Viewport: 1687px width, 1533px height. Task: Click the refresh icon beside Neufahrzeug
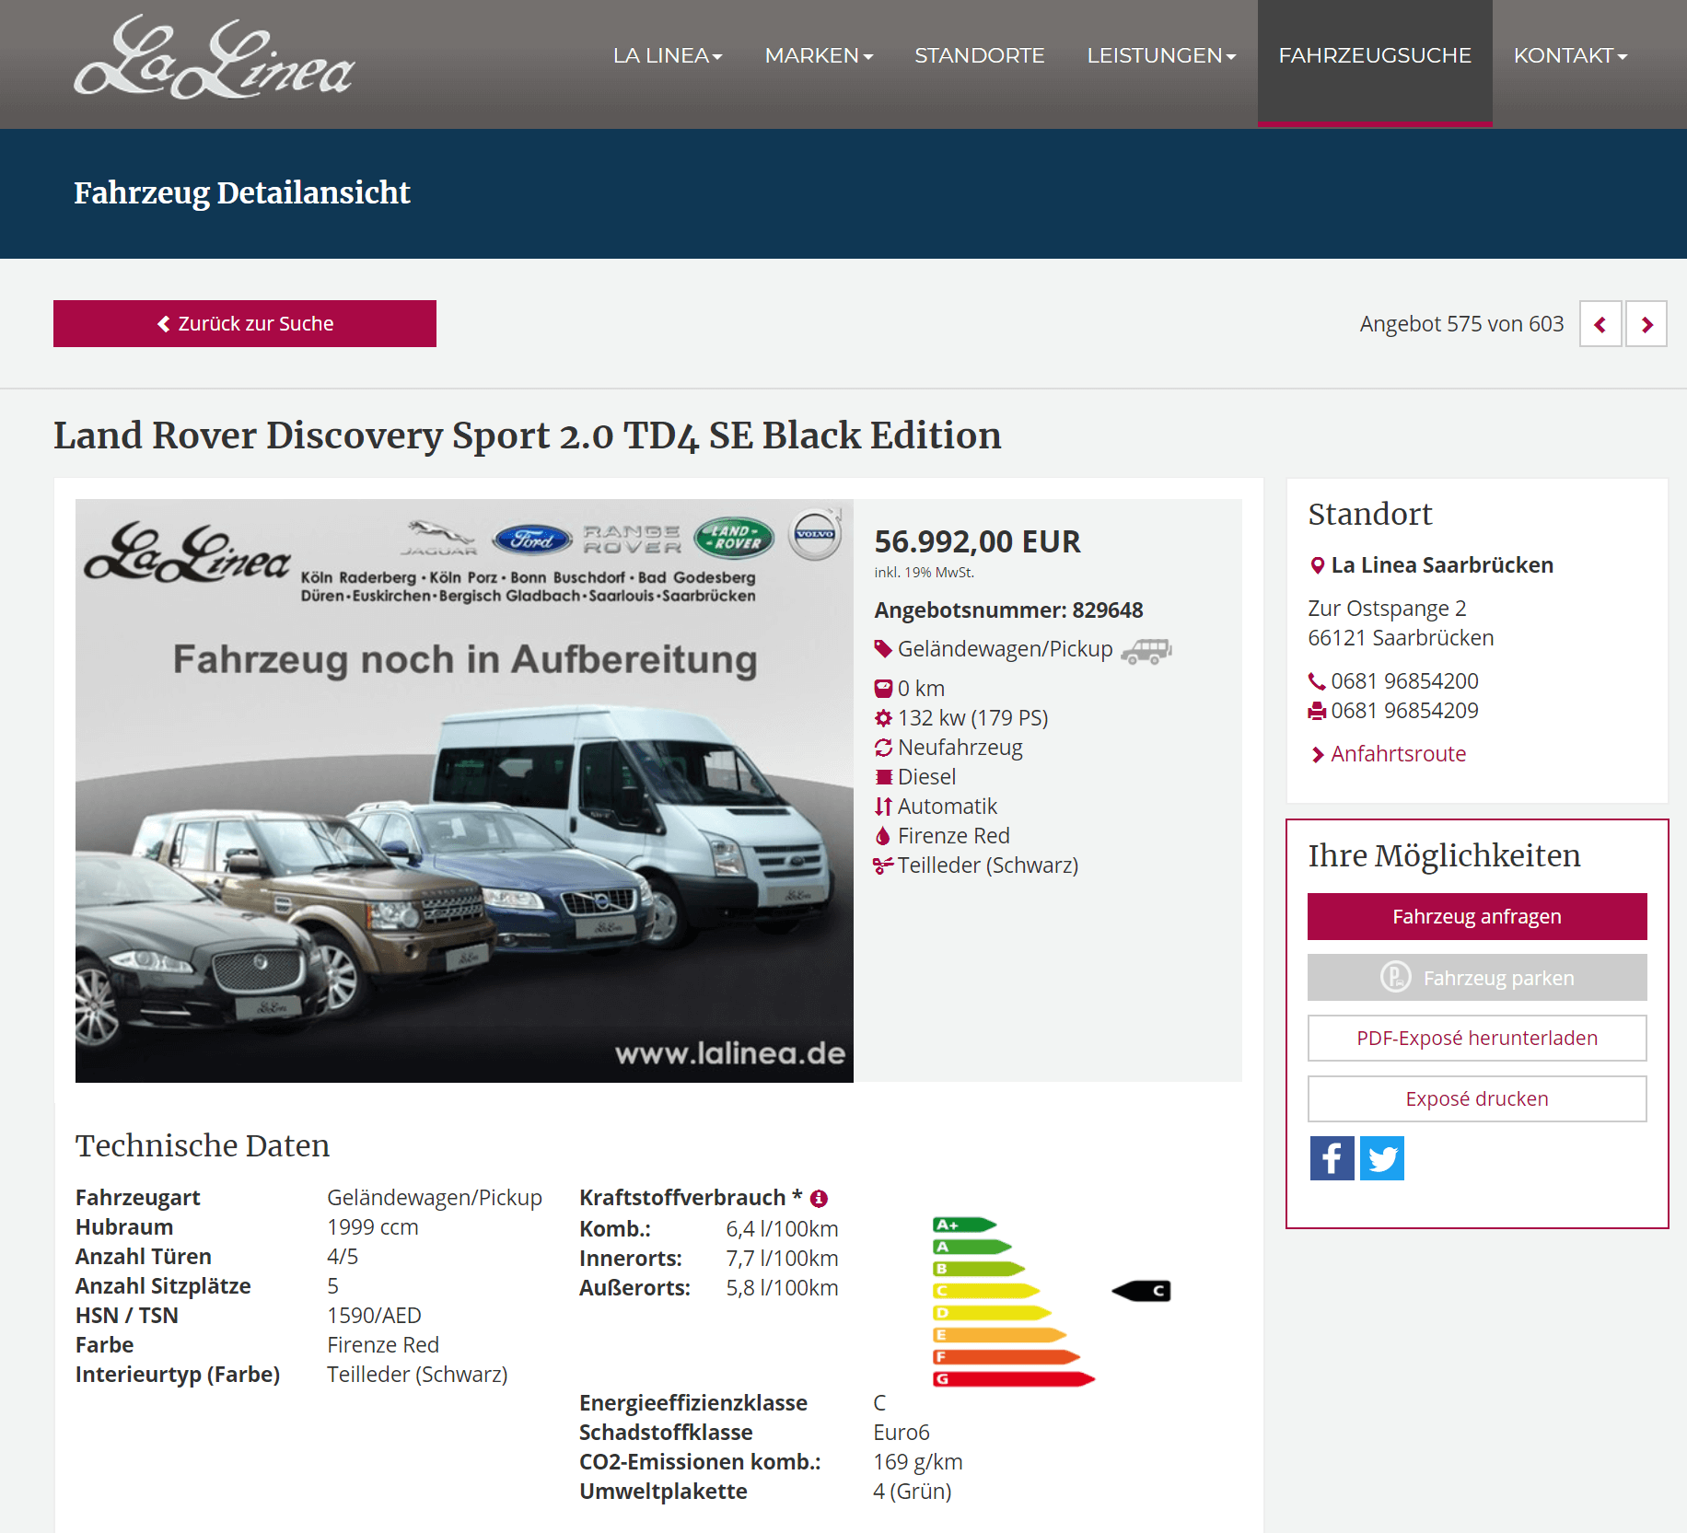[x=883, y=747]
